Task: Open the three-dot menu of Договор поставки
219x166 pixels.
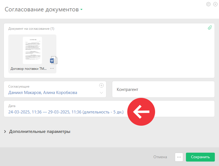Action: 52,68
